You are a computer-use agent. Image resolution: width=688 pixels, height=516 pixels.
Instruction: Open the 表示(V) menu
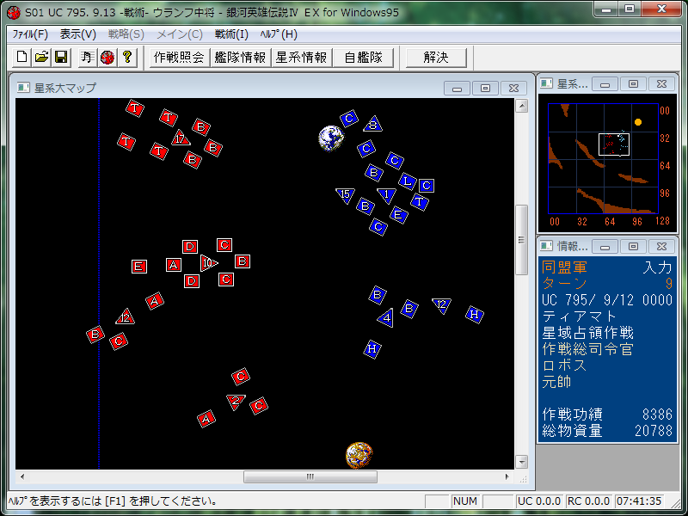pyautogui.click(x=77, y=34)
